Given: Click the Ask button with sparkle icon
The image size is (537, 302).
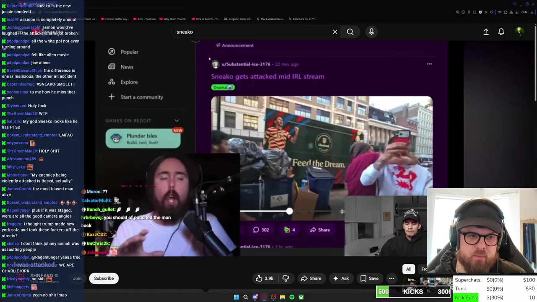Looking at the screenshot, I should click(x=341, y=279).
